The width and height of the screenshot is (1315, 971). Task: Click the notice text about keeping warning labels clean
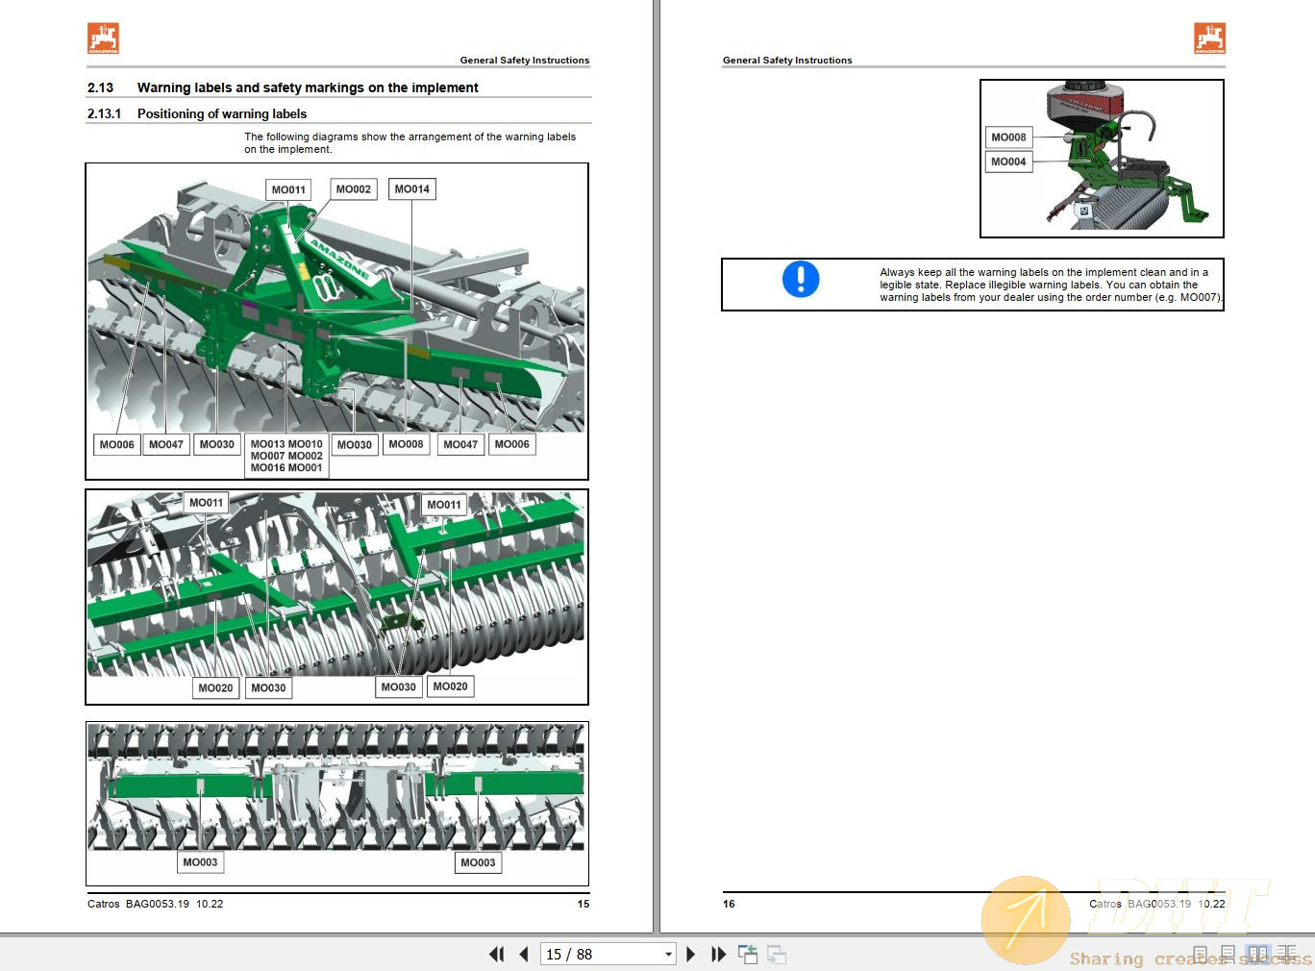[1051, 285]
